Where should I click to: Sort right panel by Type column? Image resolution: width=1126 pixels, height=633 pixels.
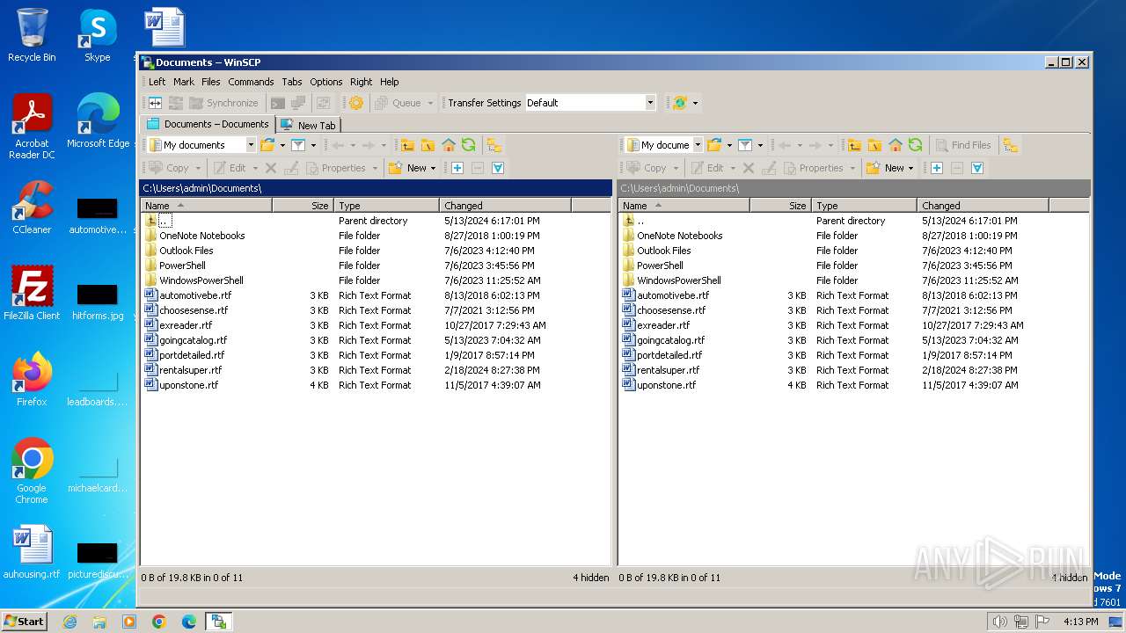[864, 206]
